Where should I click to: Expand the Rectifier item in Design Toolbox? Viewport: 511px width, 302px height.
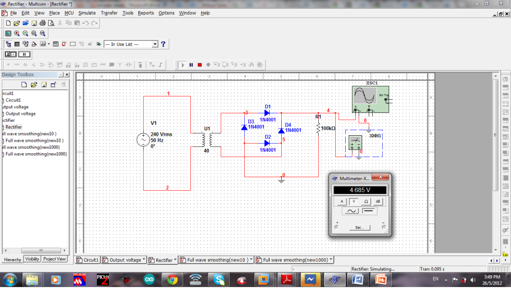(13, 127)
